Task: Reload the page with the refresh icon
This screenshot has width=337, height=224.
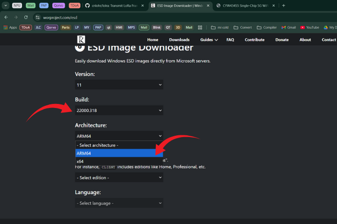Action: point(26,17)
